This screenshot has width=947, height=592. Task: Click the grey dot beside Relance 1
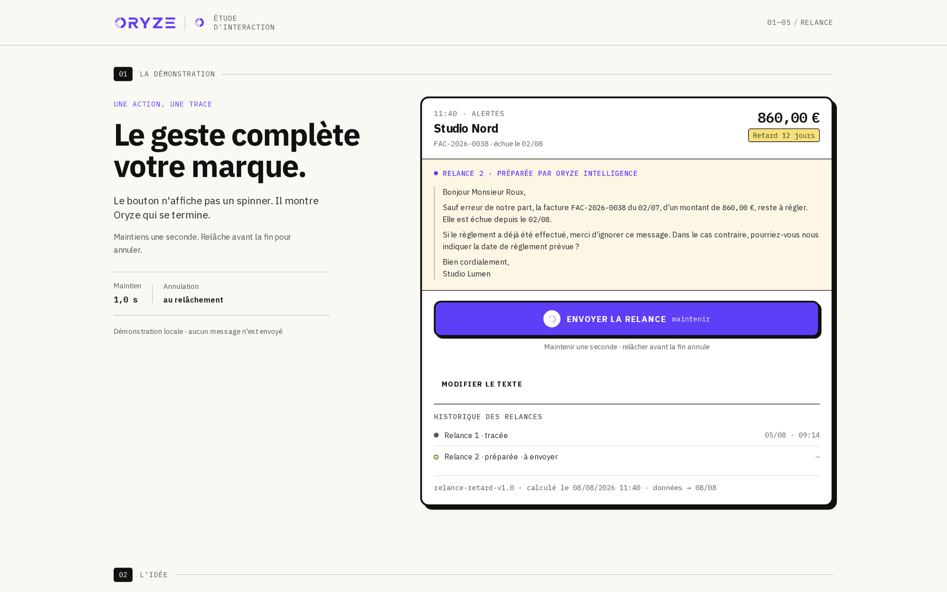pos(436,435)
